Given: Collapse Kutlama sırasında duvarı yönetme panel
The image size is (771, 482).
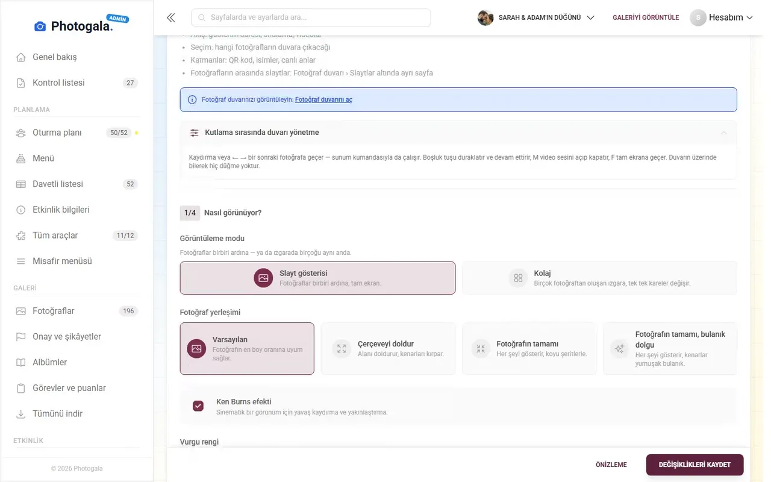Looking at the screenshot, I should (458, 133).
